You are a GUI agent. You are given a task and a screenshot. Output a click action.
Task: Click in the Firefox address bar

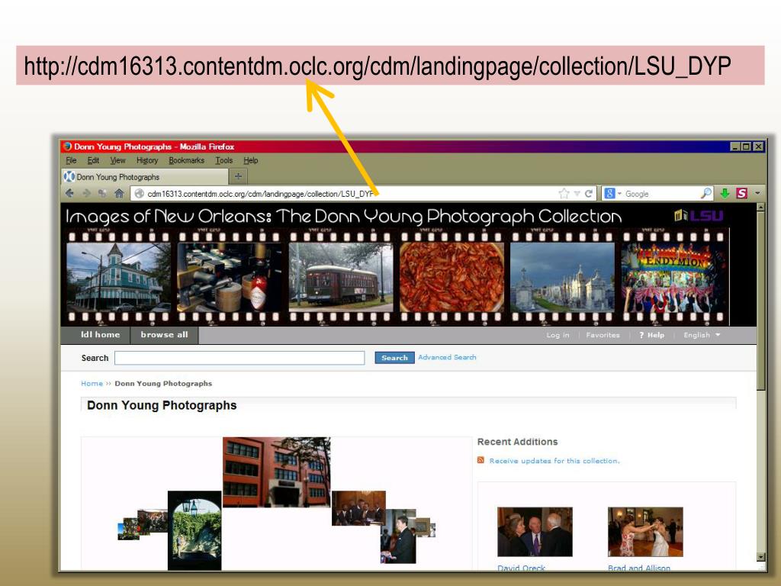pyautogui.click(x=349, y=193)
